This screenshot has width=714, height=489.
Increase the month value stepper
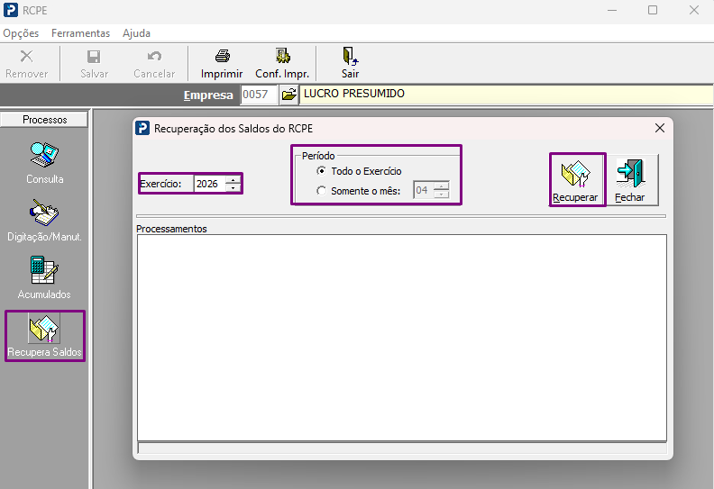click(441, 186)
